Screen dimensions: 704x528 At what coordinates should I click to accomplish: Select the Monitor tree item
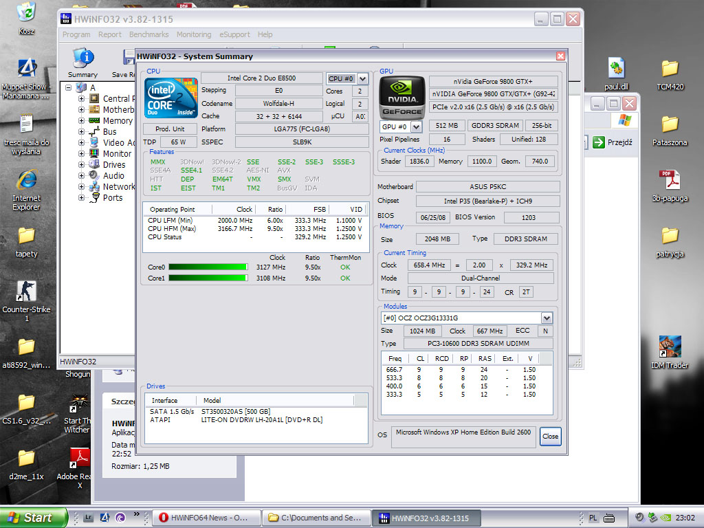coord(117,153)
